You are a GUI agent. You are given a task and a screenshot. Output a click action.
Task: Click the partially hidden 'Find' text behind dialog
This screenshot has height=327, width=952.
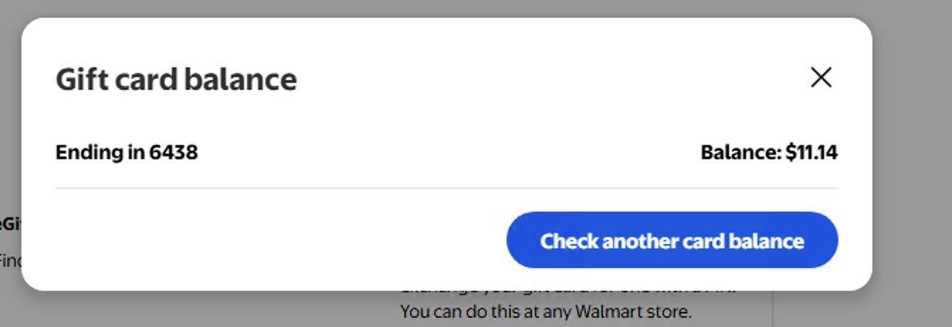point(11,260)
